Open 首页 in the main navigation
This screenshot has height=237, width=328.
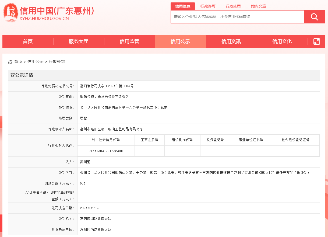28,41
